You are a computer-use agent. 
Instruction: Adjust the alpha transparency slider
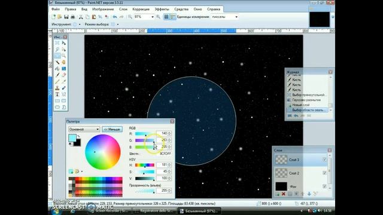(x=145, y=191)
